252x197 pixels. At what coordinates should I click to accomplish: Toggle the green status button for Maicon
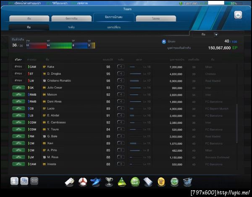click(18, 94)
